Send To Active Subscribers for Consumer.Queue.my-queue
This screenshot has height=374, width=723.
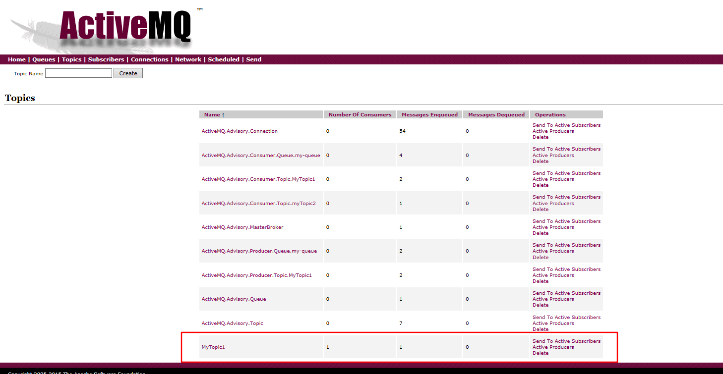coord(566,149)
